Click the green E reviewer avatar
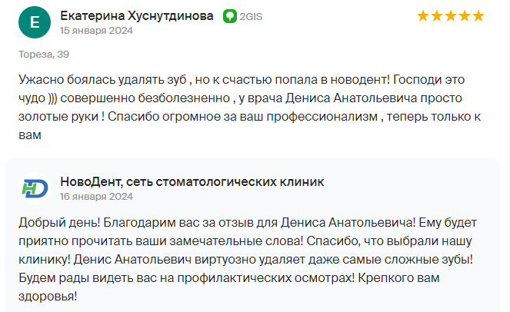510x312 pixels. [x=35, y=22]
